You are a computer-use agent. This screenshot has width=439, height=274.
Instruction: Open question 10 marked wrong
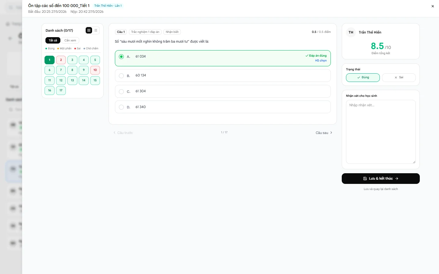pos(95,70)
